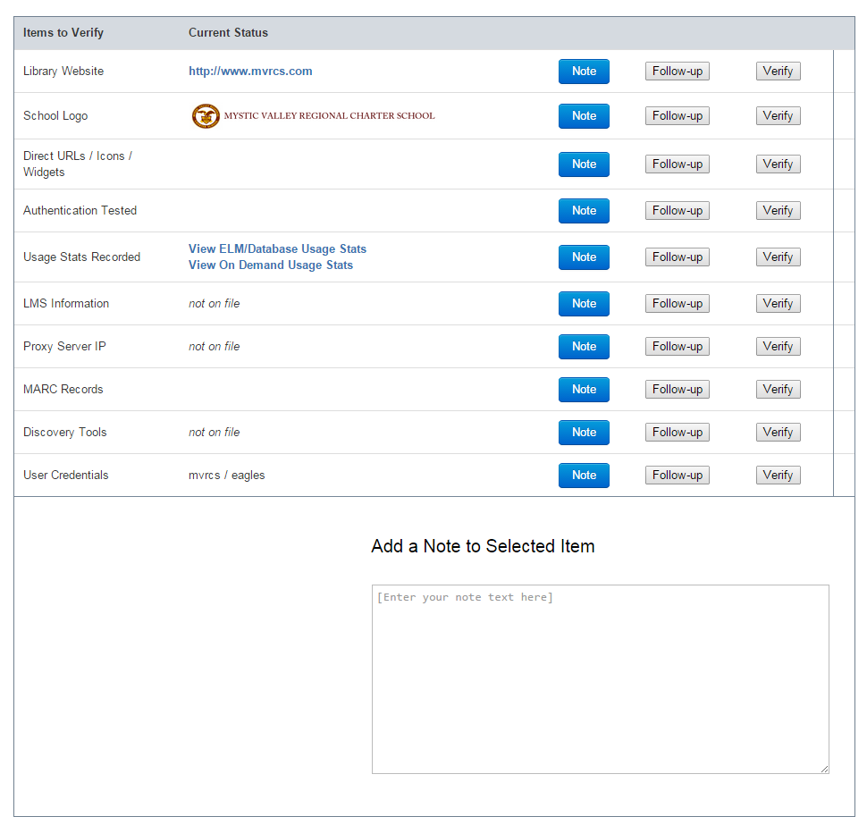The image size is (867, 825).
Task: Open the http://www.mvrcs.com link
Action: [250, 72]
